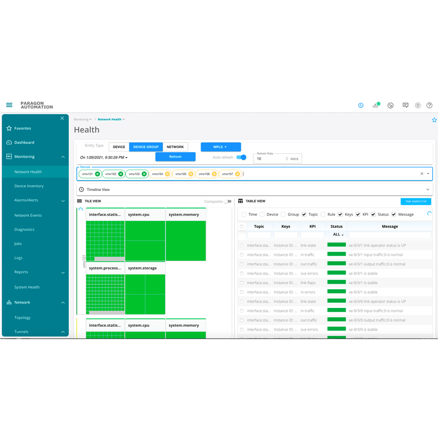Remove vmx103 device chip

point(144,174)
